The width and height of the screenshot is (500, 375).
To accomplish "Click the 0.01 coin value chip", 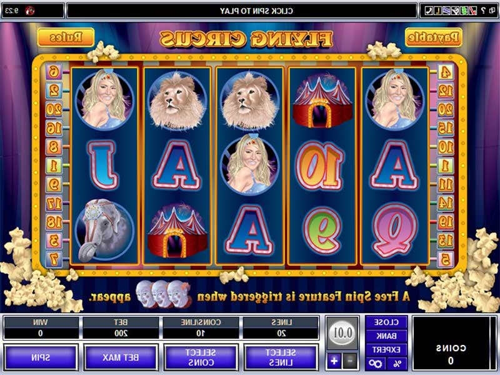I will click(342, 333).
